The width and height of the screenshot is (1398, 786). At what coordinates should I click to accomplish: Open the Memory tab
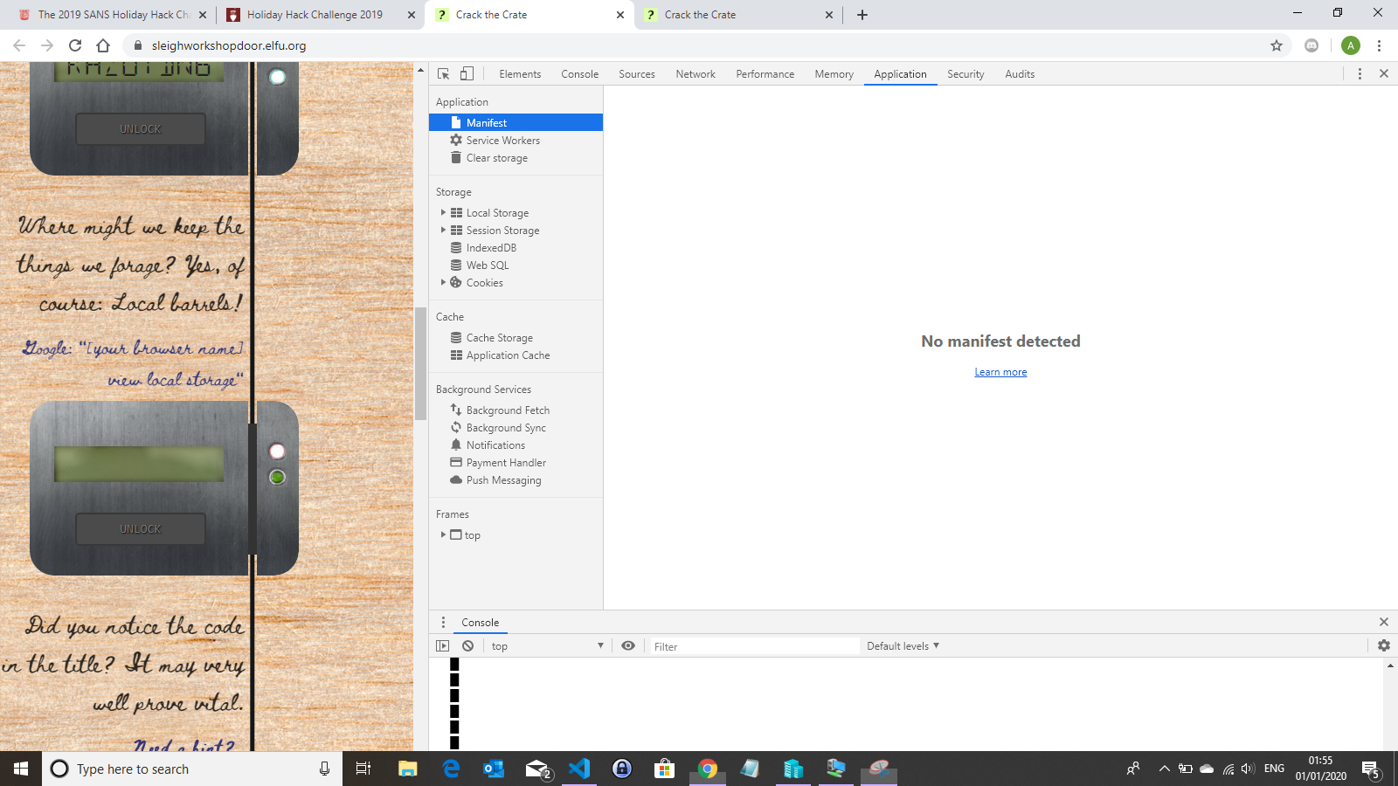[834, 74]
